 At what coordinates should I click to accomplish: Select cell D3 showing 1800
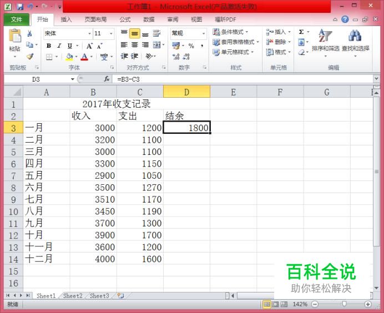coord(186,127)
